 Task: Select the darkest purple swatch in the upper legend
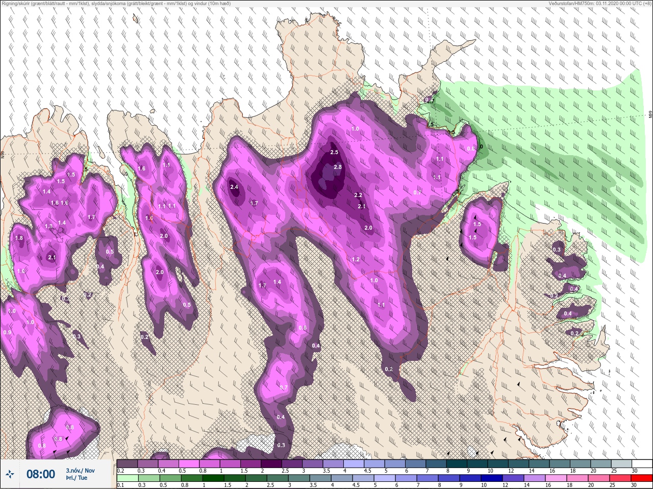(272, 463)
